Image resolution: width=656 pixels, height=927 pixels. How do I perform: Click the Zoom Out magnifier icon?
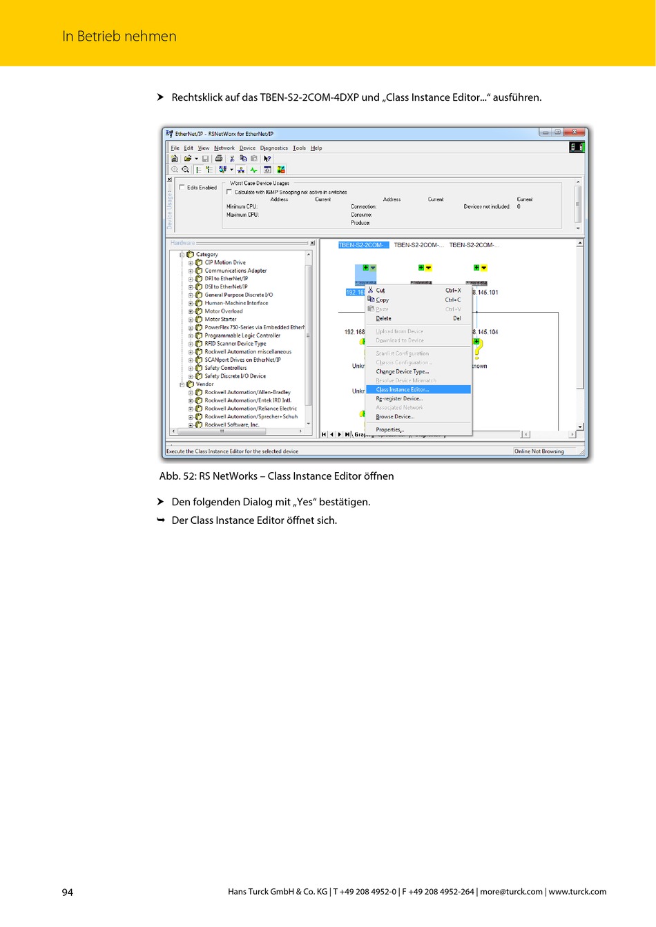coord(185,169)
